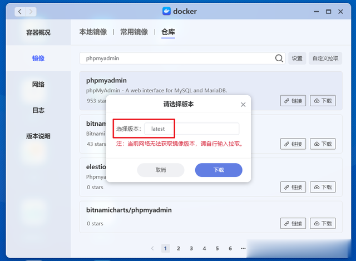The width and height of the screenshot is (356, 261).
Task: Click the docker whale app icon
Action: [166, 11]
